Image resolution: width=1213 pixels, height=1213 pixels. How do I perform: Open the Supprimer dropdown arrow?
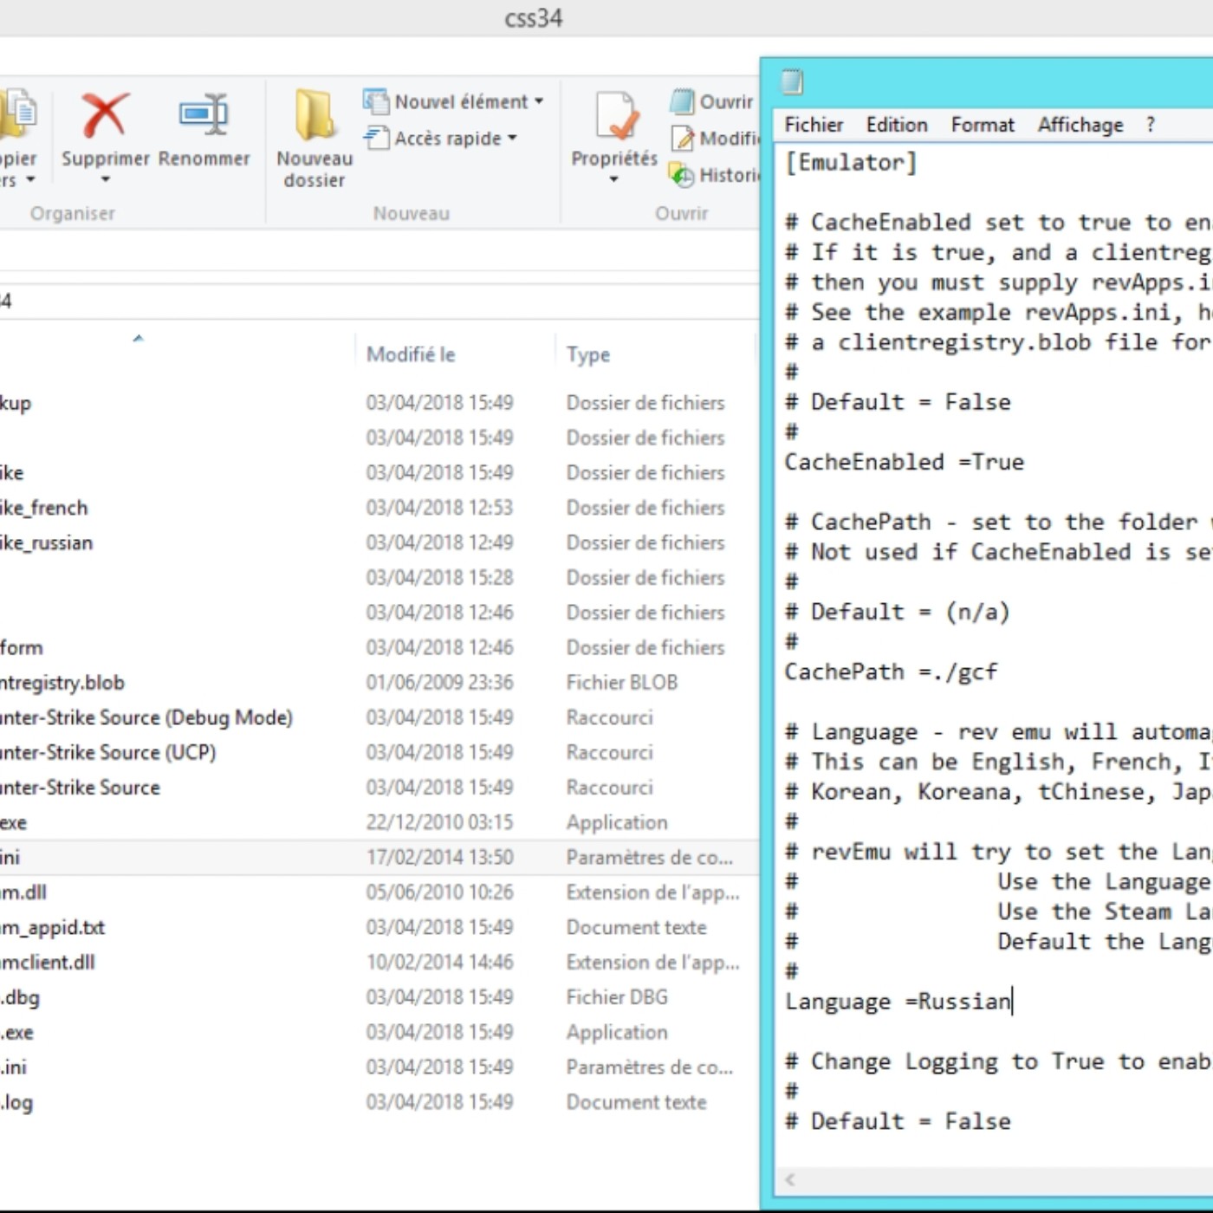pos(106,180)
